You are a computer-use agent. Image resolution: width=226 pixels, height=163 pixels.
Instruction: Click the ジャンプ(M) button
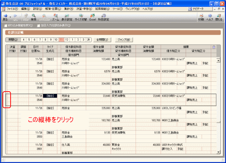[124, 40]
